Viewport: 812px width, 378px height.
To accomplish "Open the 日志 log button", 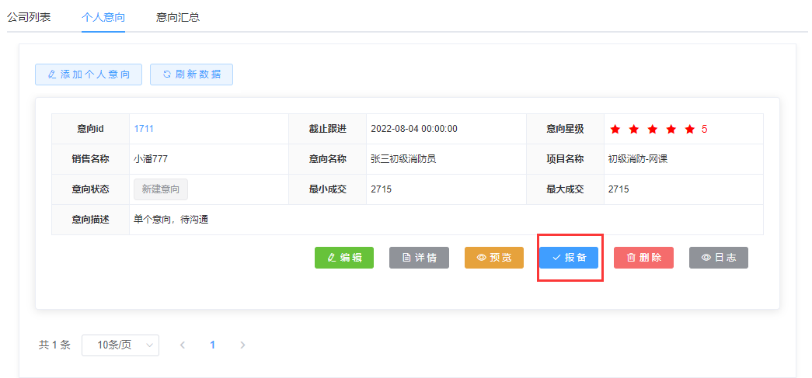I will 718,258.
